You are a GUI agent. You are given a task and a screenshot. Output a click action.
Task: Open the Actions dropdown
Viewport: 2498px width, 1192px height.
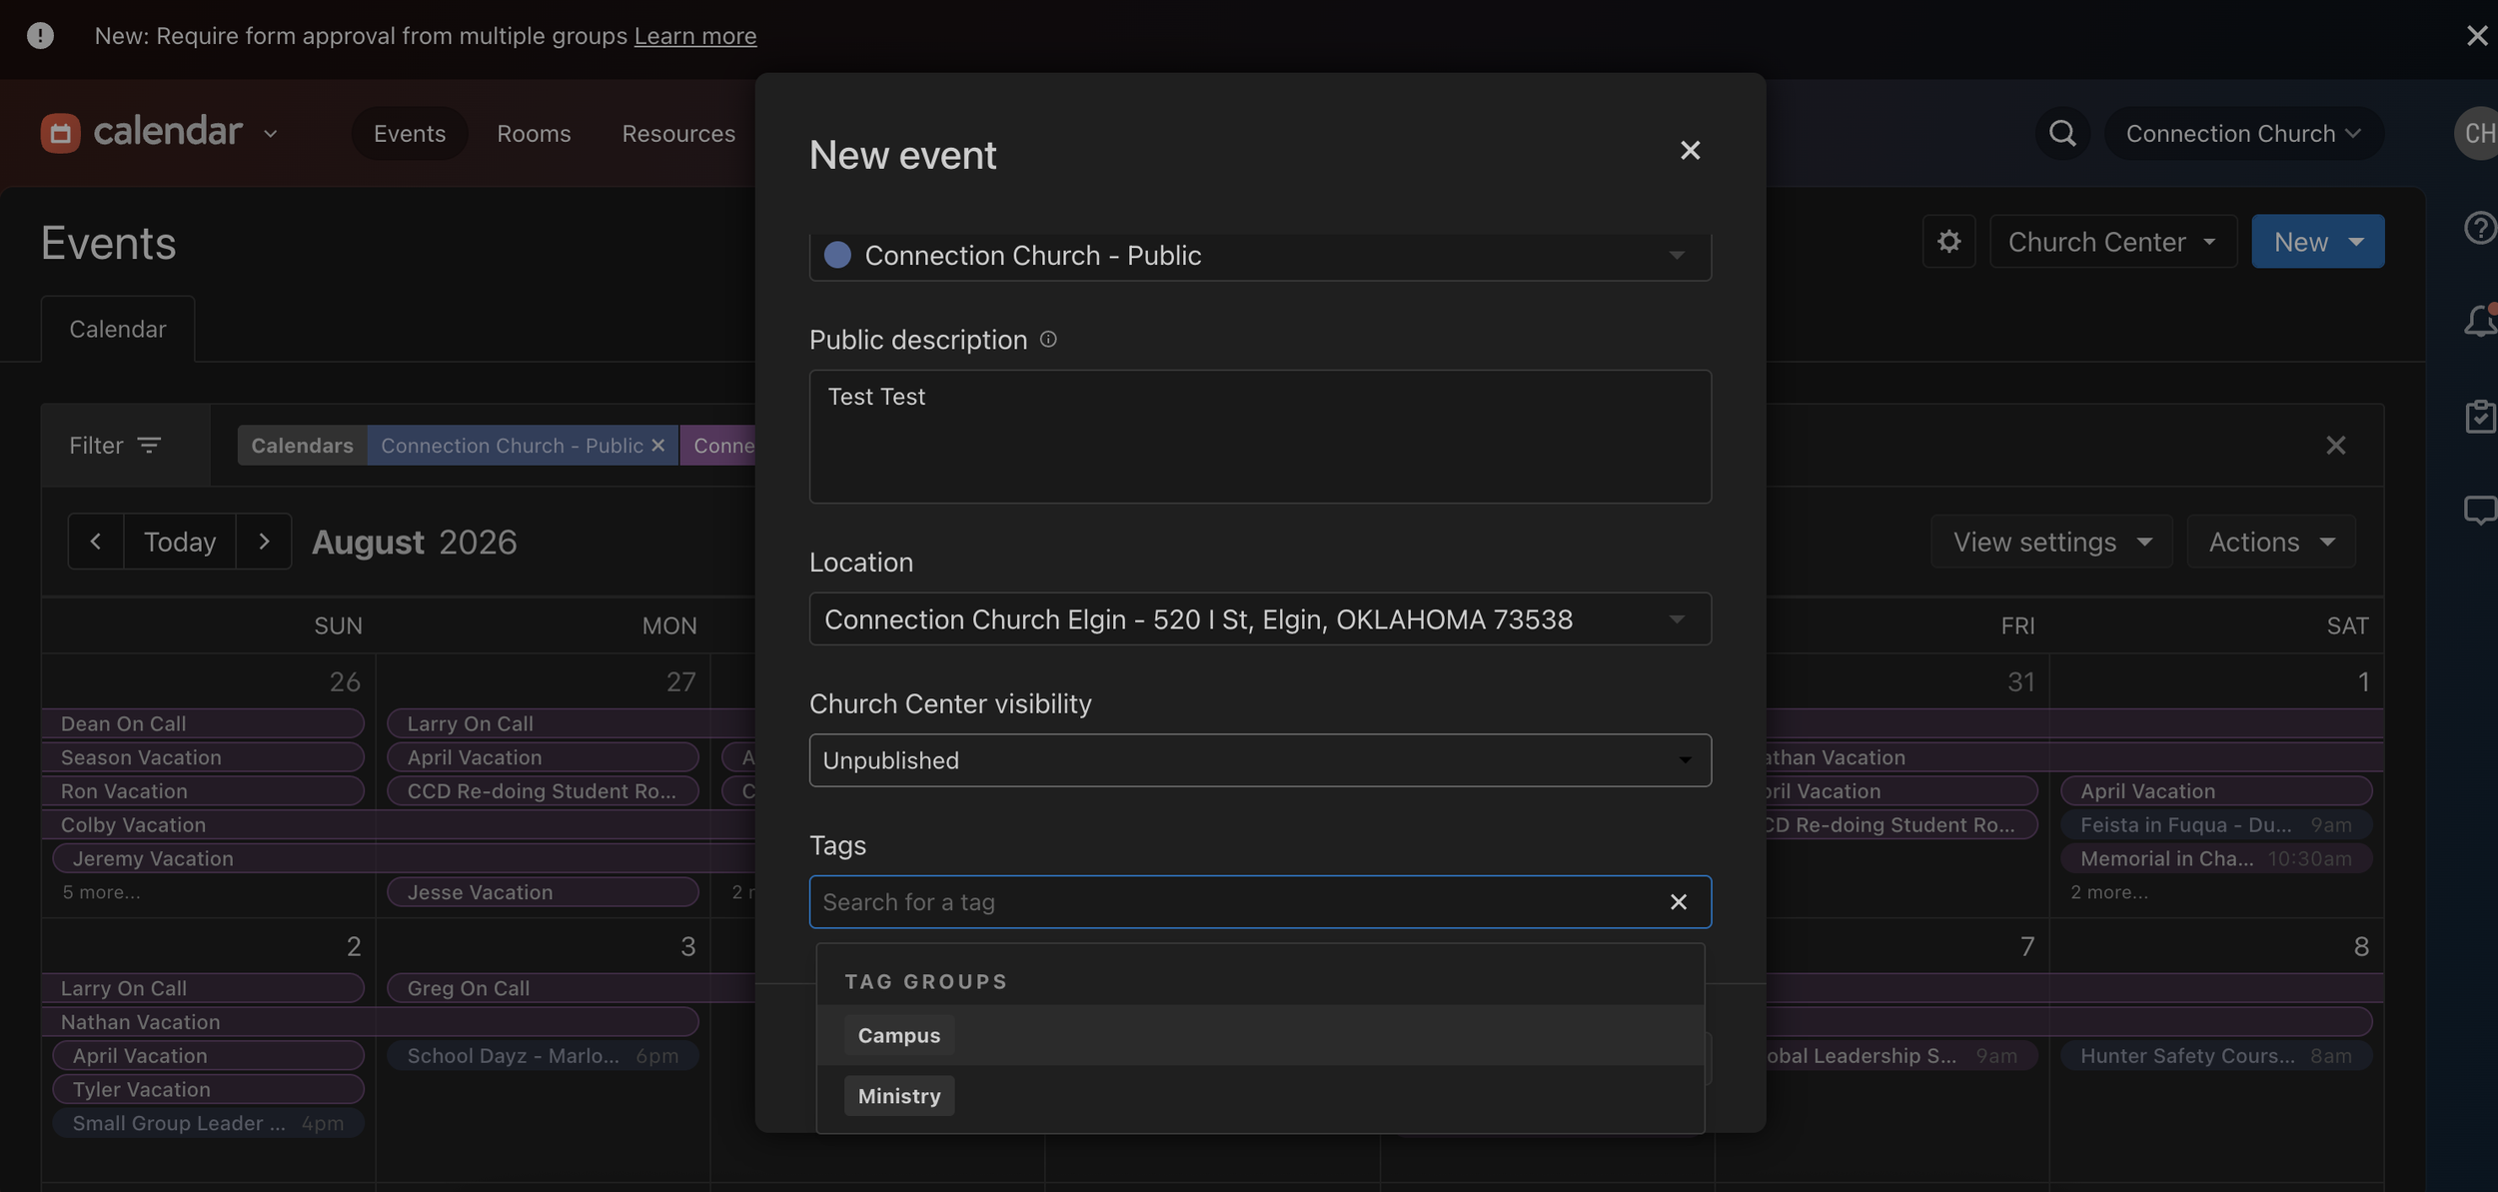(x=2271, y=542)
